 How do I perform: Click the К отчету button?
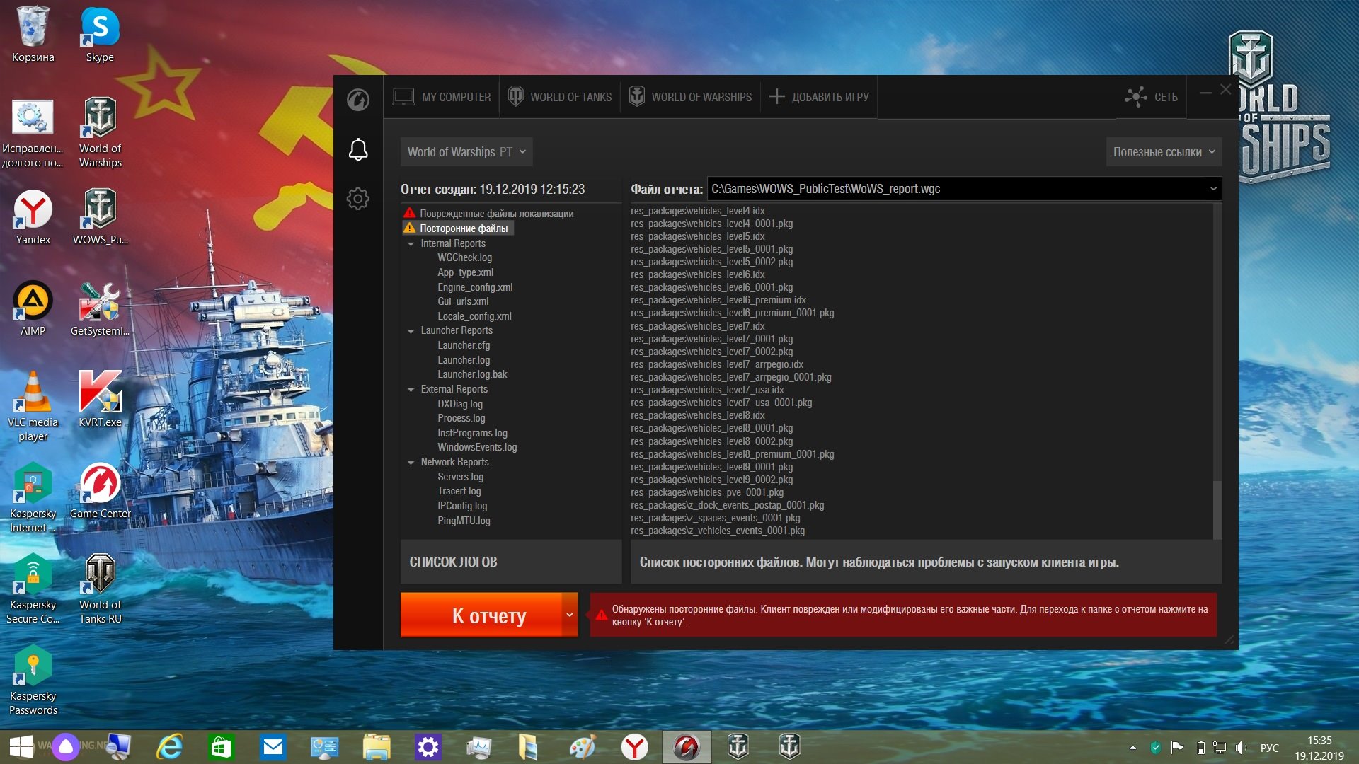[481, 615]
